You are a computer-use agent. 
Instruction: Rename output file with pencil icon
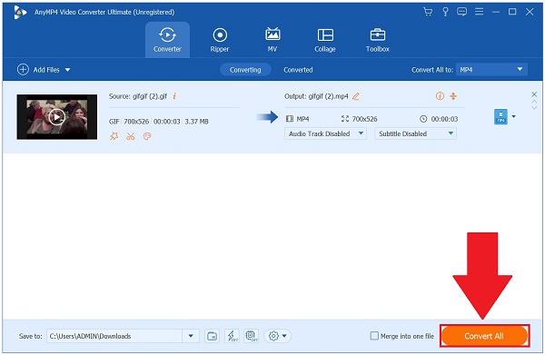coord(355,96)
